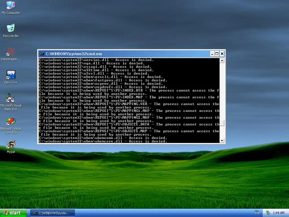Image resolution: width=289 pixels, height=217 pixels.
Task: Click the INDEX.BTR error line
Action: [129, 92]
